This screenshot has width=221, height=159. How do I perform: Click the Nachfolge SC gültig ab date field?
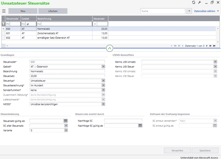[x=121, y=126]
